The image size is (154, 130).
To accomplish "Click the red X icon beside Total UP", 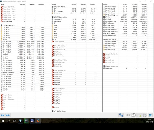I will (104, 58).
